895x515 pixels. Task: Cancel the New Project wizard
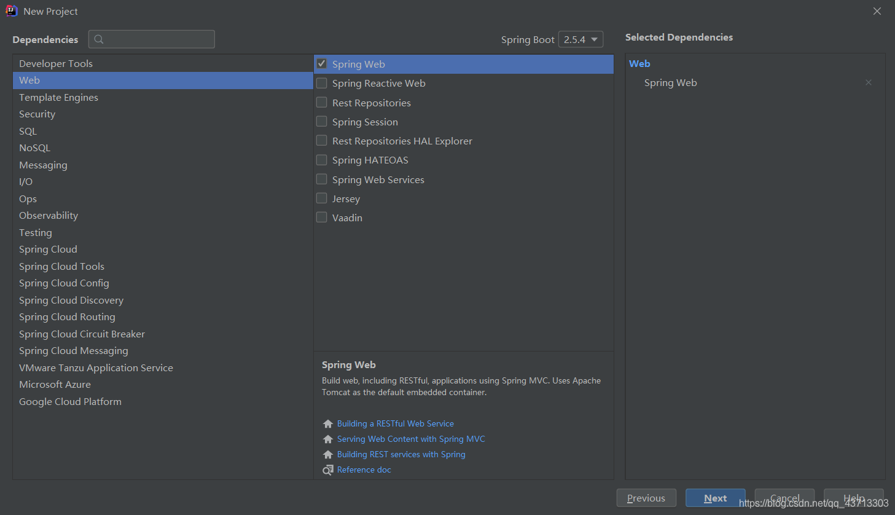[x=784, y=498]
